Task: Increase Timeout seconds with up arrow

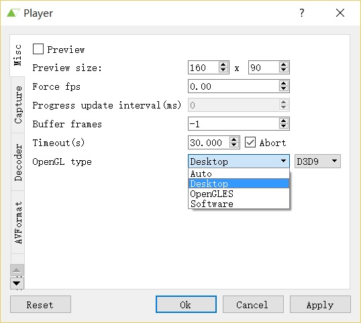Action: (x=234, y=139)
